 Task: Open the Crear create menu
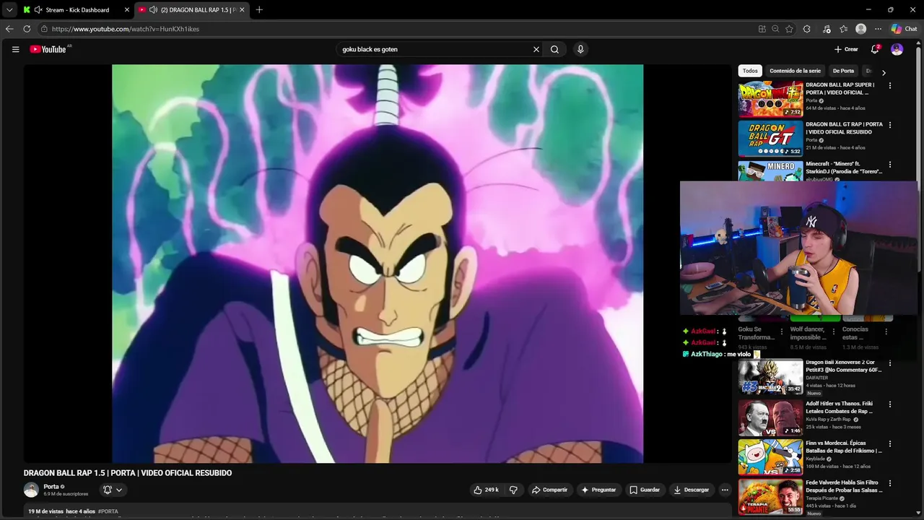pos(846,49)
